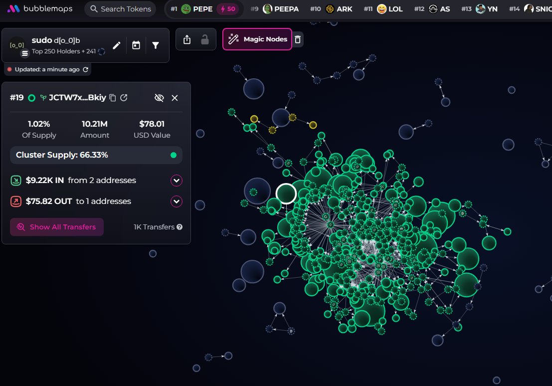Open the JCTW7x...Bkiy address in explorer
The height and width of the screenshot is (386, 552).
(x=124, y=98)
